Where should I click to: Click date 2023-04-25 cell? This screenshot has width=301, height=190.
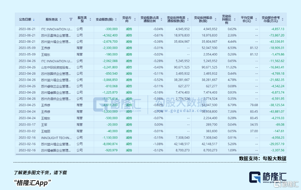27,105
